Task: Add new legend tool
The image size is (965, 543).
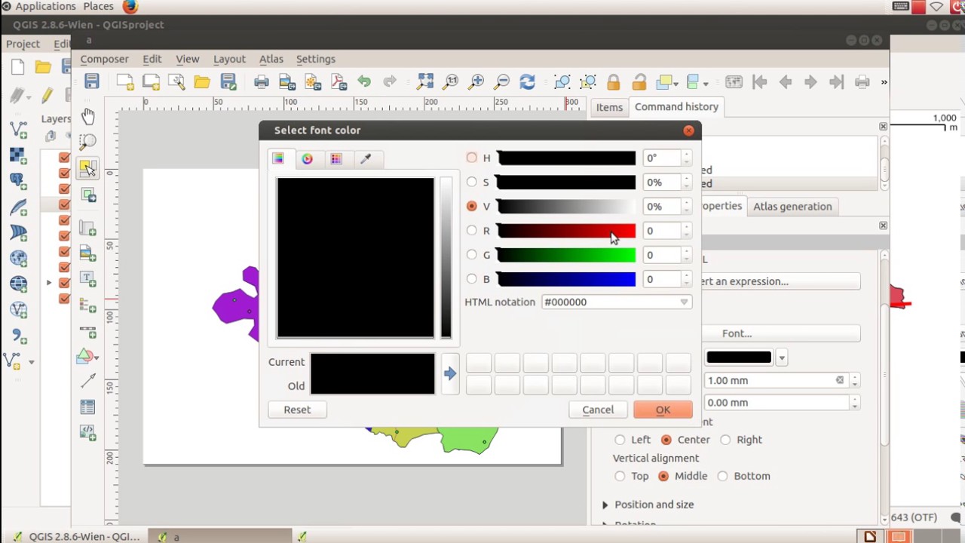Action: click(x=88, y=305)
